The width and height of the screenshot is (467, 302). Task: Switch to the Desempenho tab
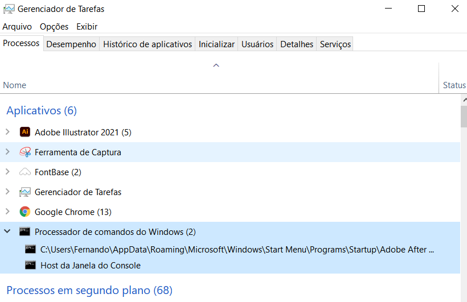click(71, 44)
